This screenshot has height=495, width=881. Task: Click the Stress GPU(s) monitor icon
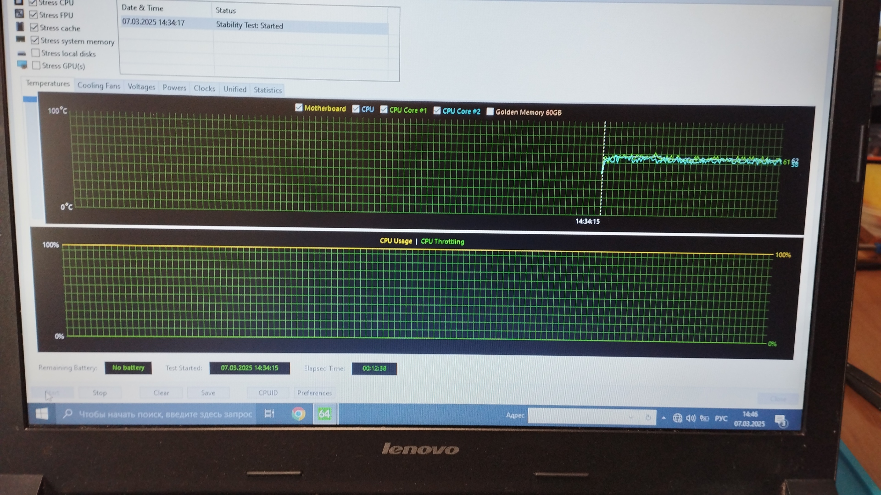22,65
